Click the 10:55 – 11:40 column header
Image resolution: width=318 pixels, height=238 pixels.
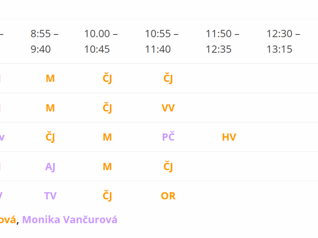[161, 41]
